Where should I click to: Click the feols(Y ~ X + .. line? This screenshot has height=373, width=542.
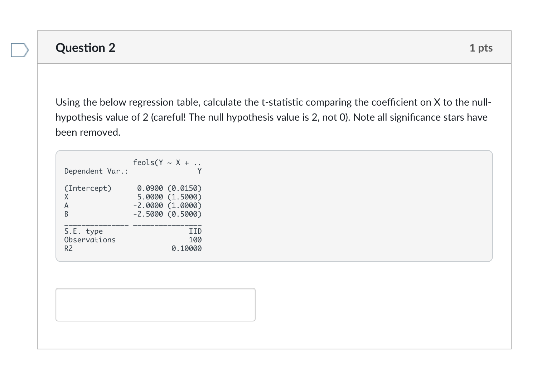(167, 162)
